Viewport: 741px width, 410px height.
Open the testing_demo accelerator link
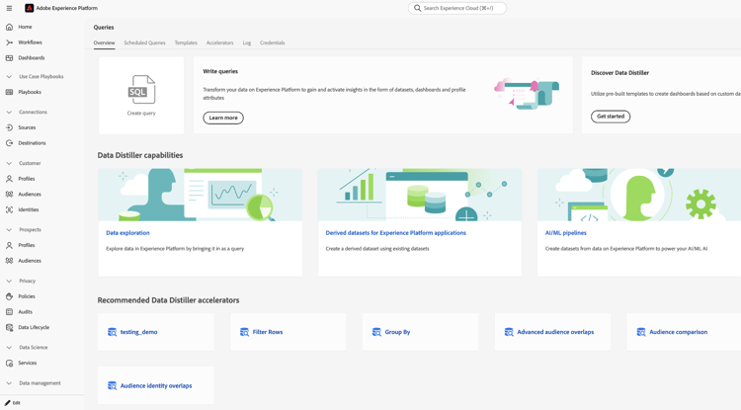pos(139,332)
